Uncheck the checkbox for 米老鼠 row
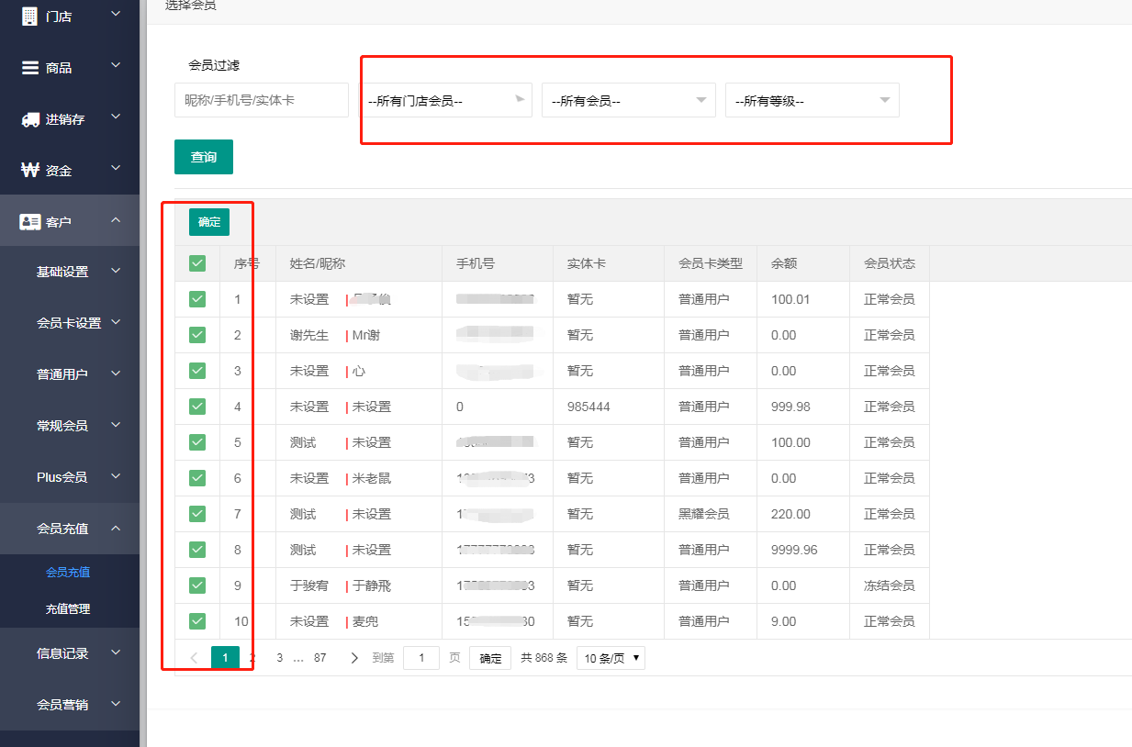 click(x=197, y=478)
